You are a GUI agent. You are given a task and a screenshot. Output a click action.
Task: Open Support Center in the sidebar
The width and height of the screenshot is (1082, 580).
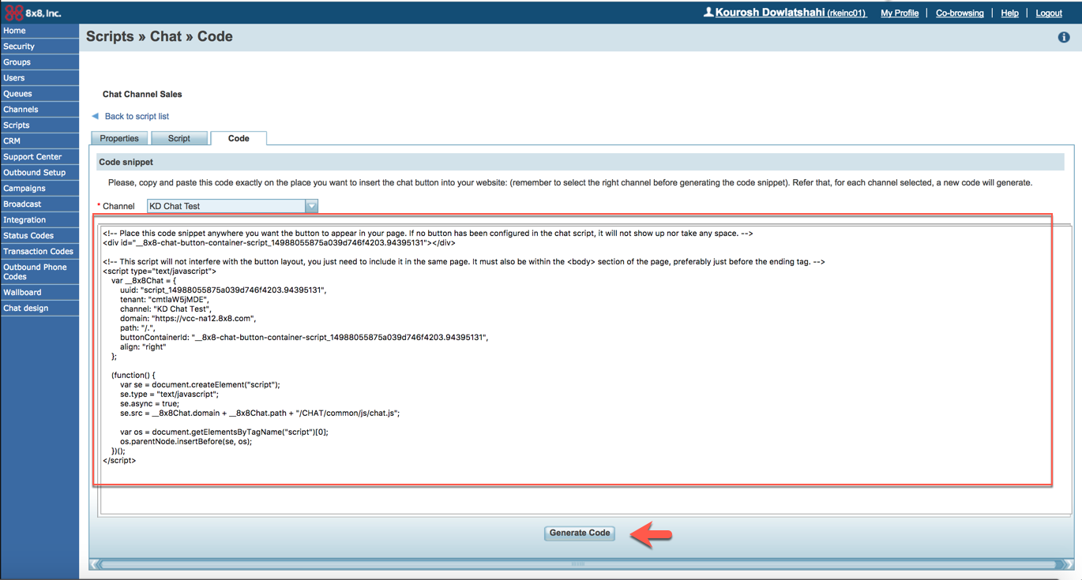pyautogui.click(x=39, y=157)
